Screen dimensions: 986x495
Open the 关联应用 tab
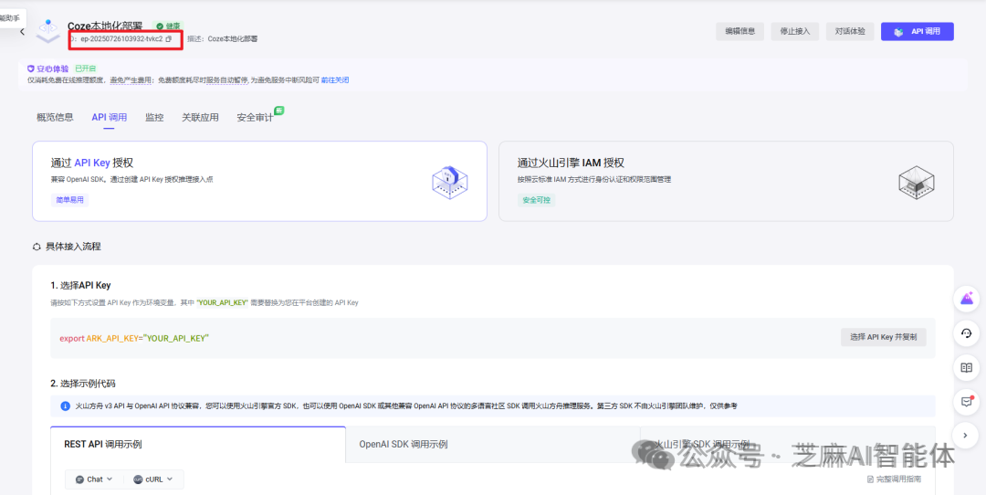[200, 117]
